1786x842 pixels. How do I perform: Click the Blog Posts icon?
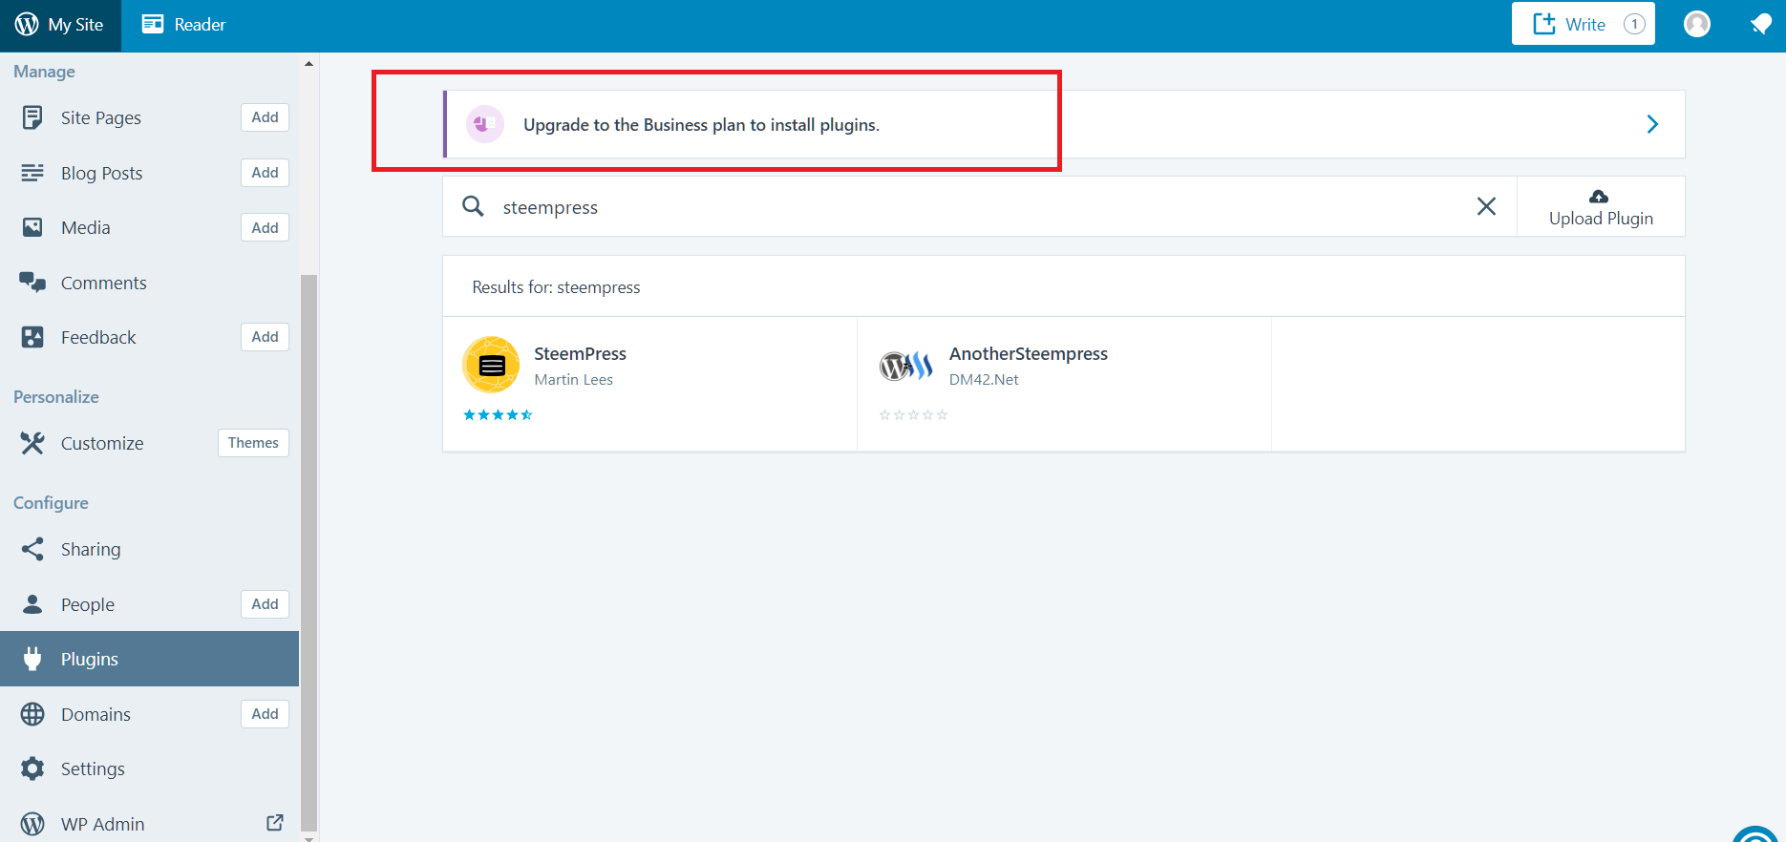32,173
